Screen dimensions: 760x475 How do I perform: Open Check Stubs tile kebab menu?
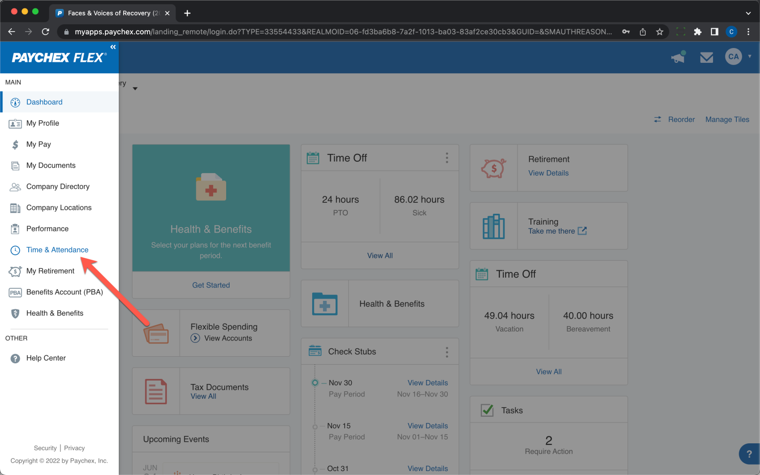click(x=447, y=352)
